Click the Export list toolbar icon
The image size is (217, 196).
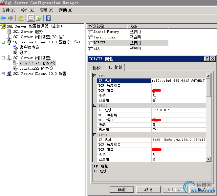pos(38,18)
